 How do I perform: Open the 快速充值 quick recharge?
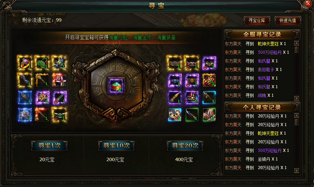[288, 20]
